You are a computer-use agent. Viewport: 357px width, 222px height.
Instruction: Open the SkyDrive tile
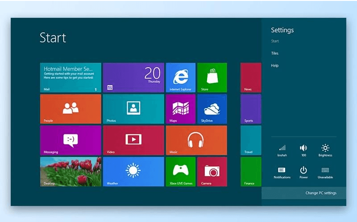pyautogui.click(x=212, y=109)
